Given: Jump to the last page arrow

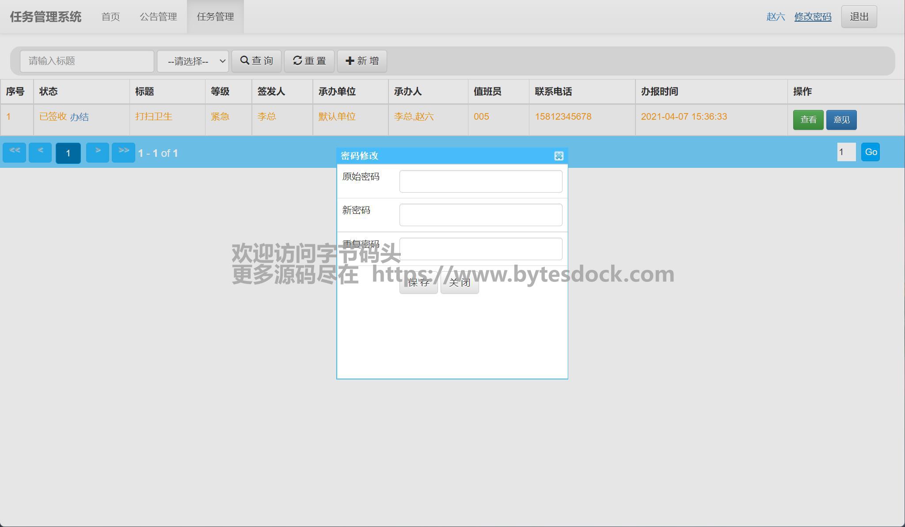Looking at the screenshot, I should 123,153.
